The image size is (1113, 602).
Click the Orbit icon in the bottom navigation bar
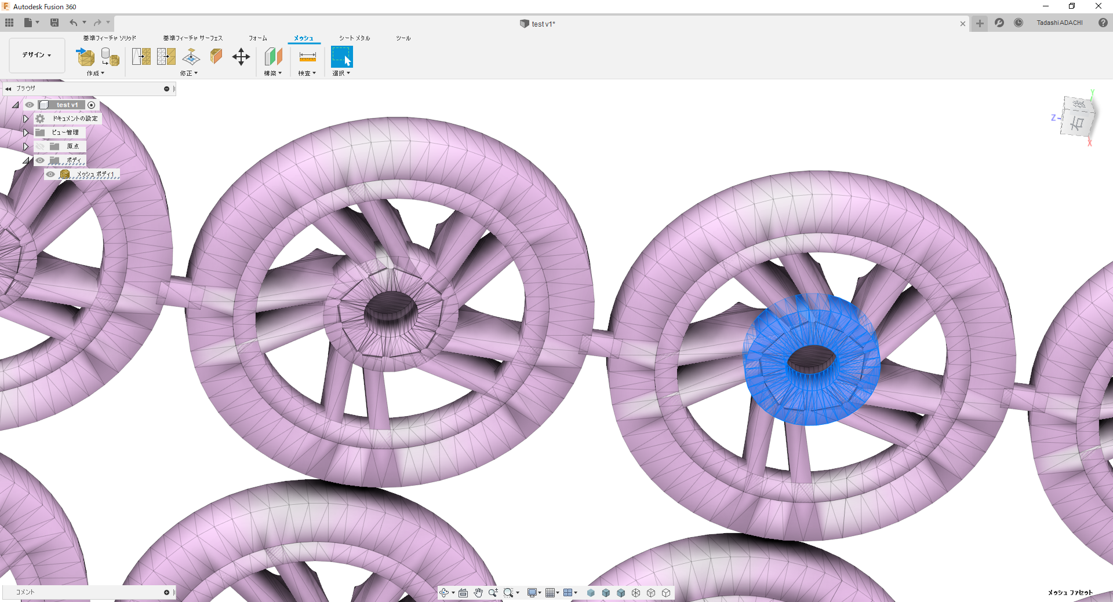click(444, 593)
